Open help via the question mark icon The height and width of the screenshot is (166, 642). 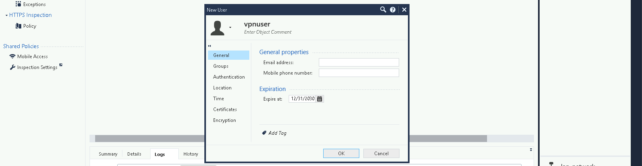(x=393, y=10)
